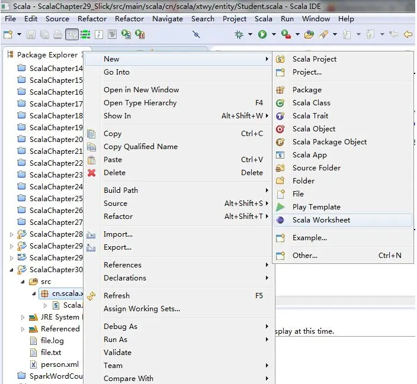Collapse the ScalaChapter30 project node
417x384 pixels.
click(11, 270)
